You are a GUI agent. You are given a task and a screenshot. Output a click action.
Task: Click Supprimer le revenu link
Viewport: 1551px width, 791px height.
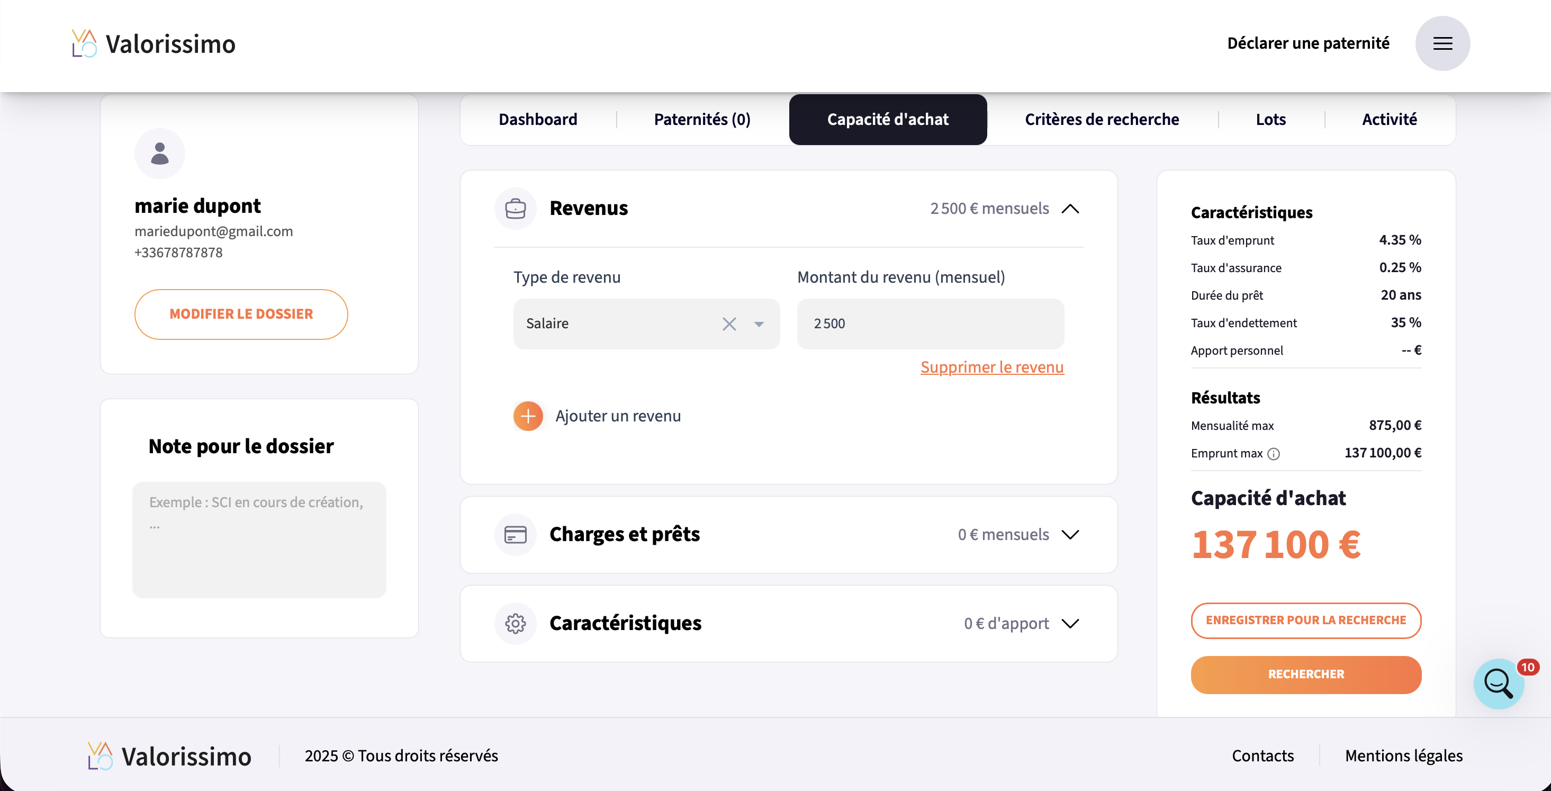coord(991,367)
